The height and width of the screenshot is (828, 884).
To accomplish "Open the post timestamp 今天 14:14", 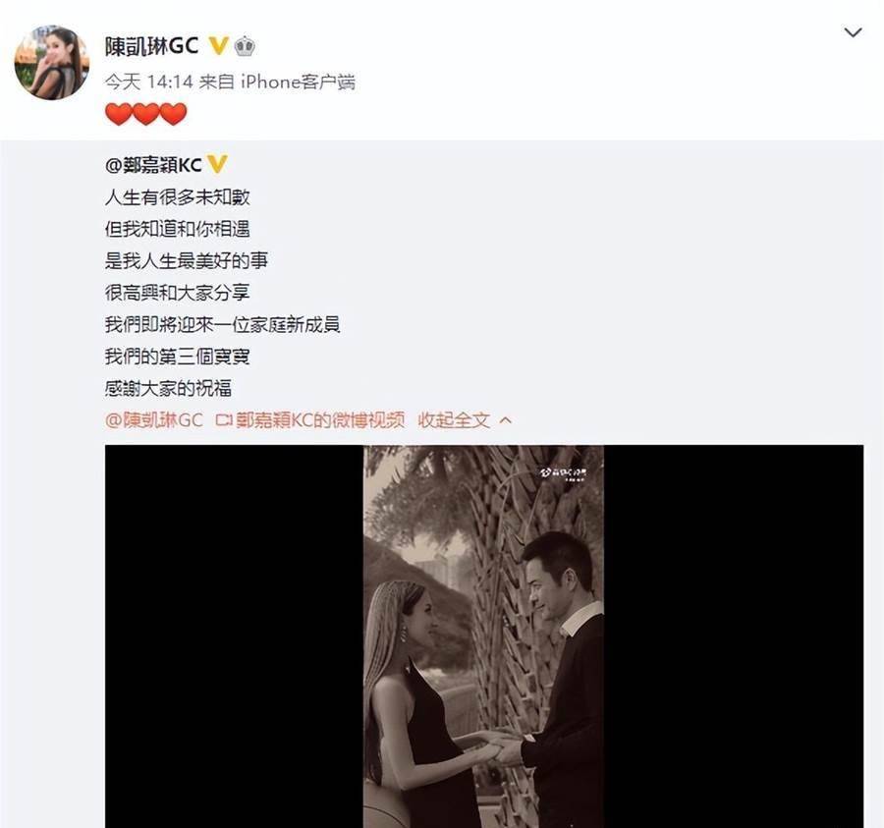I will 149,82.
